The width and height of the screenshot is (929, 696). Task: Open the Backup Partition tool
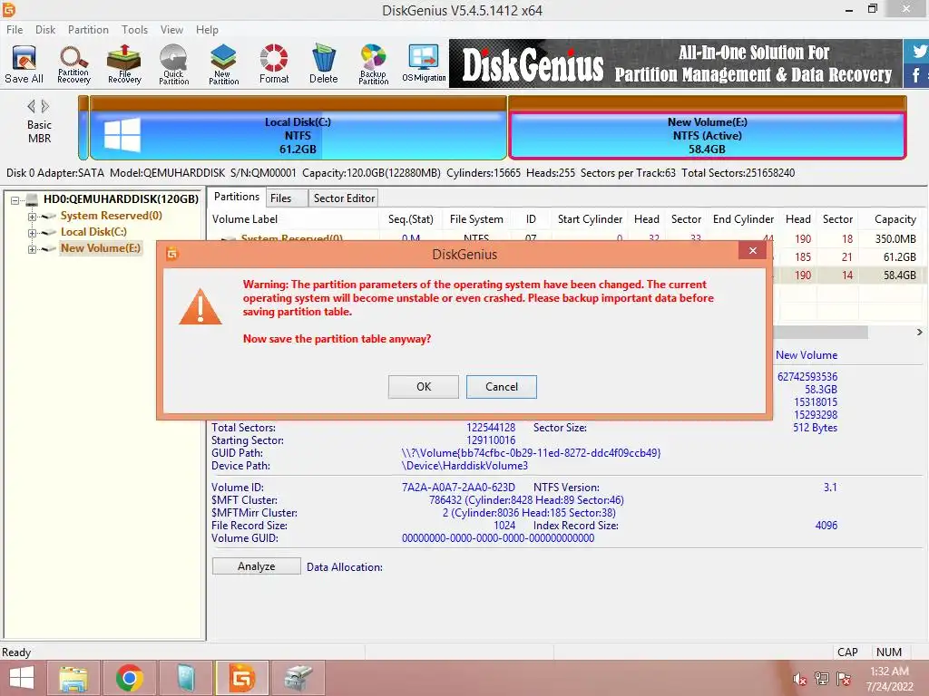point(373,63)
